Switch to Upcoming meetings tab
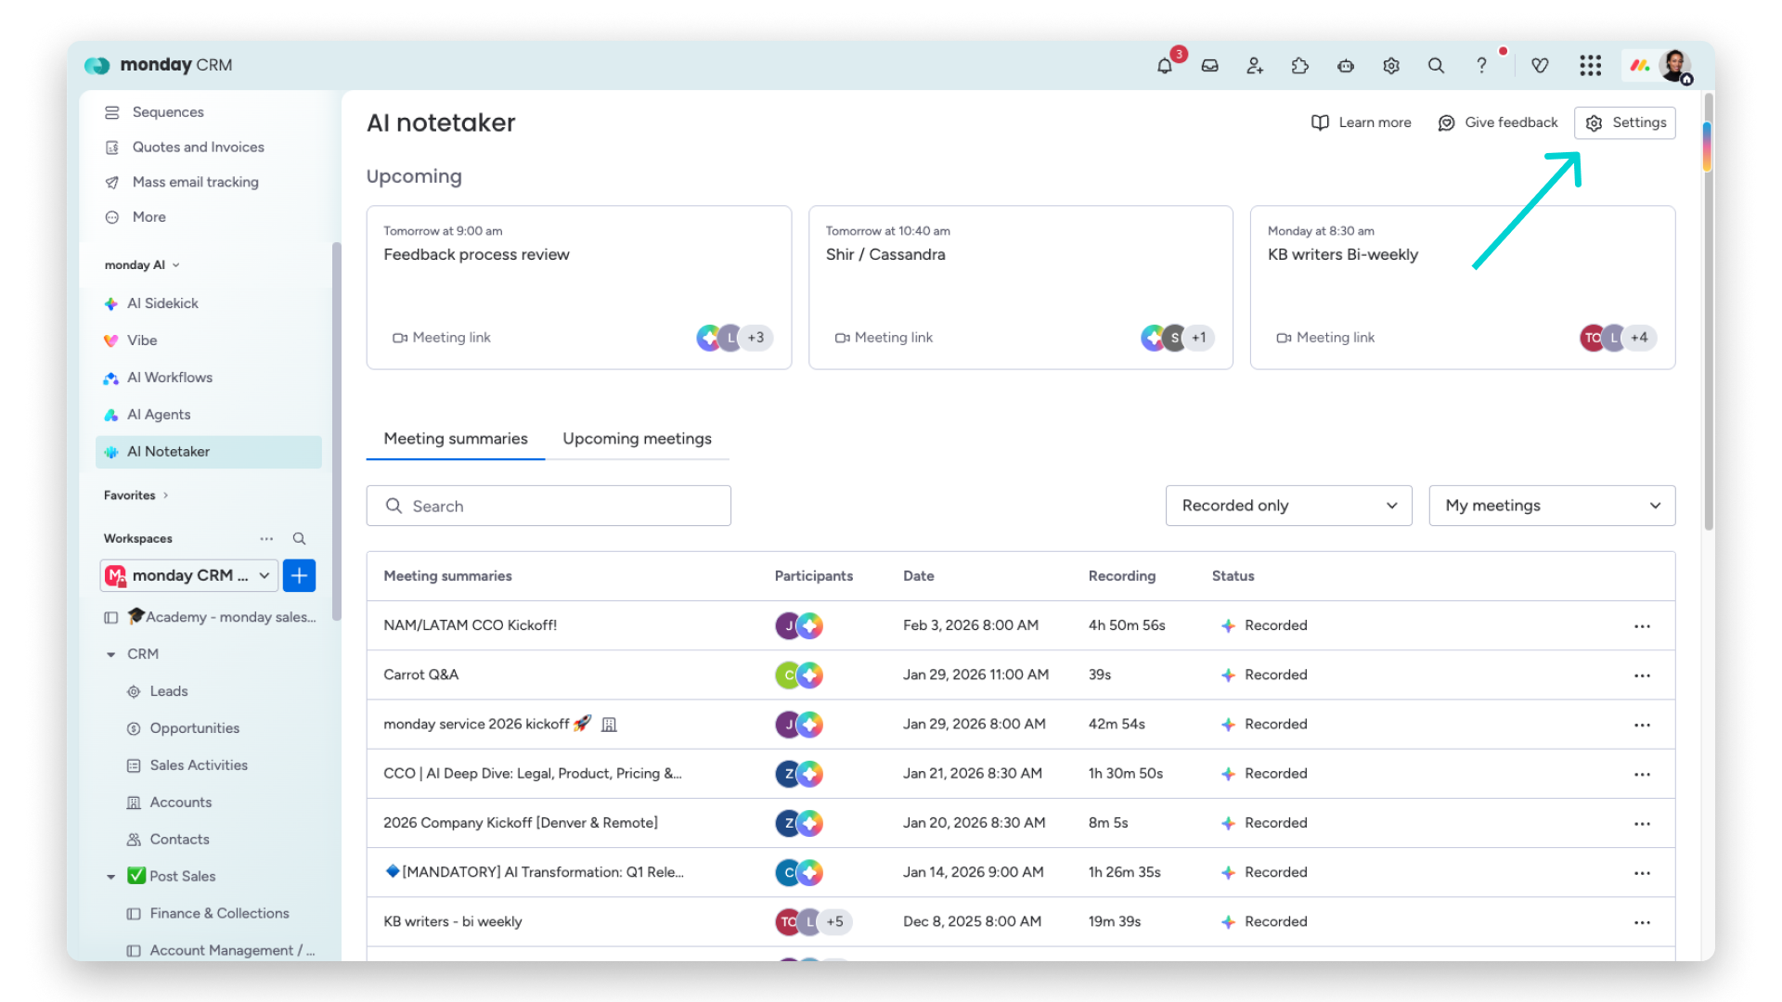This screenshot has height=1002, width=1782. click(x=637, y=439)
